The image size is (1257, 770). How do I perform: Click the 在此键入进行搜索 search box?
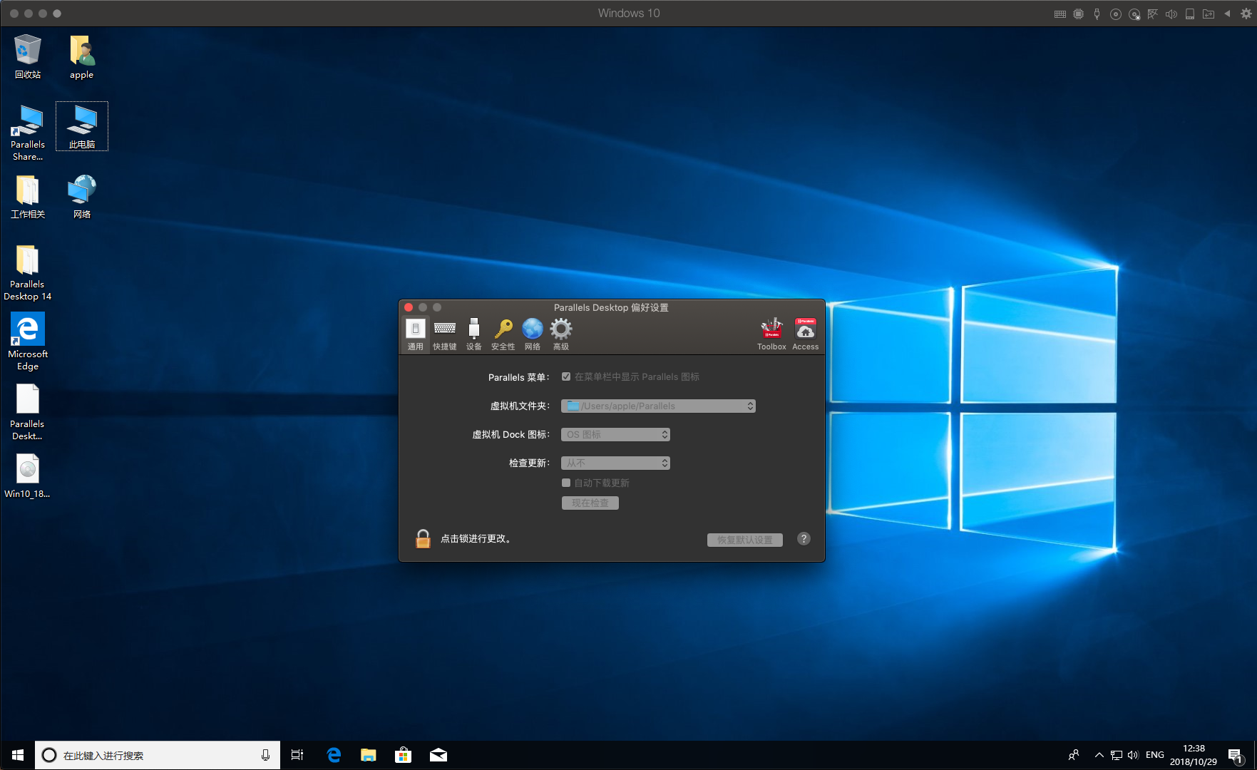click(x=157, y=755)
